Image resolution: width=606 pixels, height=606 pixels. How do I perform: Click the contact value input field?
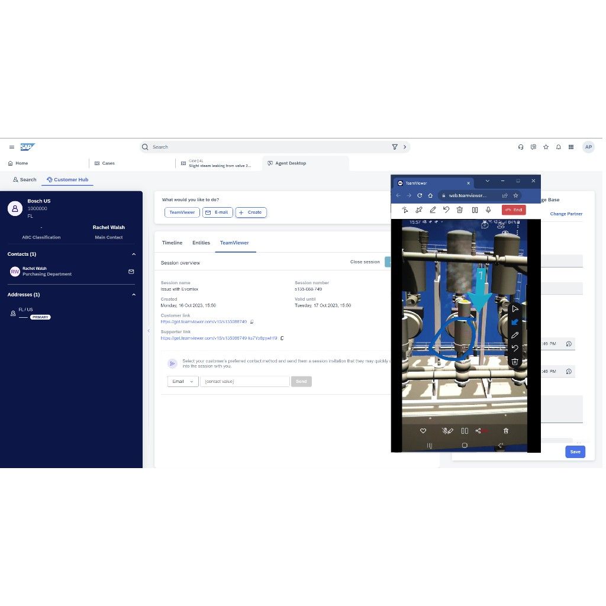click(244, 382)
